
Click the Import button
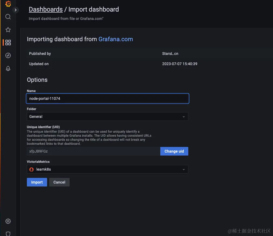point(37,182)
